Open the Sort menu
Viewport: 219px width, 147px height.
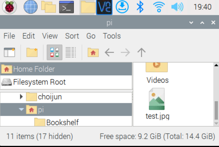(72, 36)
